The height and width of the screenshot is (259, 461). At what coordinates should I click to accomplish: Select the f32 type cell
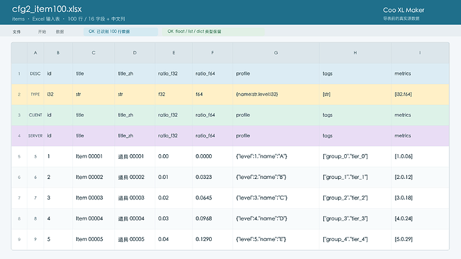[x=174, y=95]
